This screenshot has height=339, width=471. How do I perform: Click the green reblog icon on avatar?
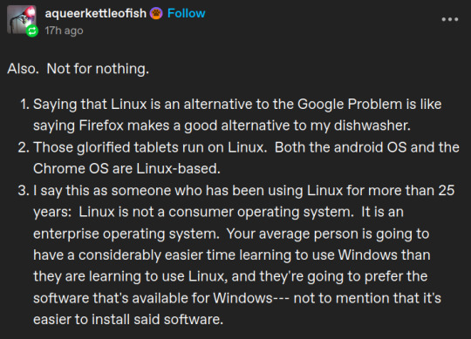32,31
